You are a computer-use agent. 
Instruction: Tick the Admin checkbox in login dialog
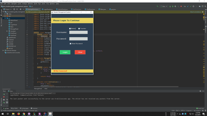click(70, 29)
